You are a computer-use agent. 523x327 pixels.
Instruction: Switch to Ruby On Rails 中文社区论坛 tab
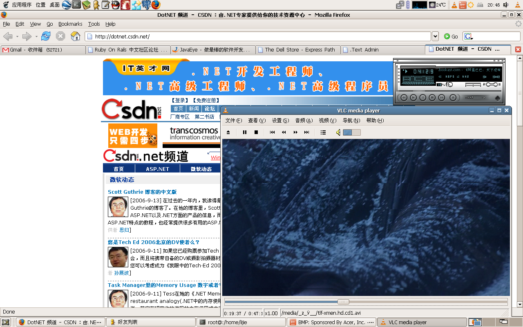point(128,49)
